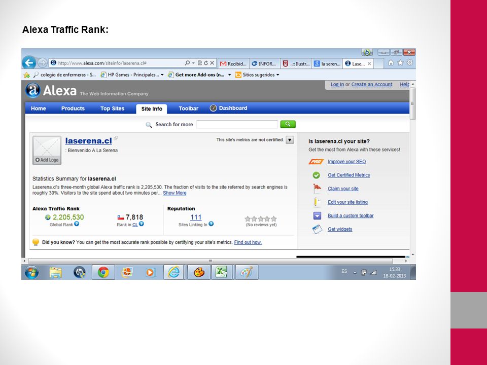Open the Top Sites tab
The height and width of the screenshot is (365, 487).
(x=112, y=108)
